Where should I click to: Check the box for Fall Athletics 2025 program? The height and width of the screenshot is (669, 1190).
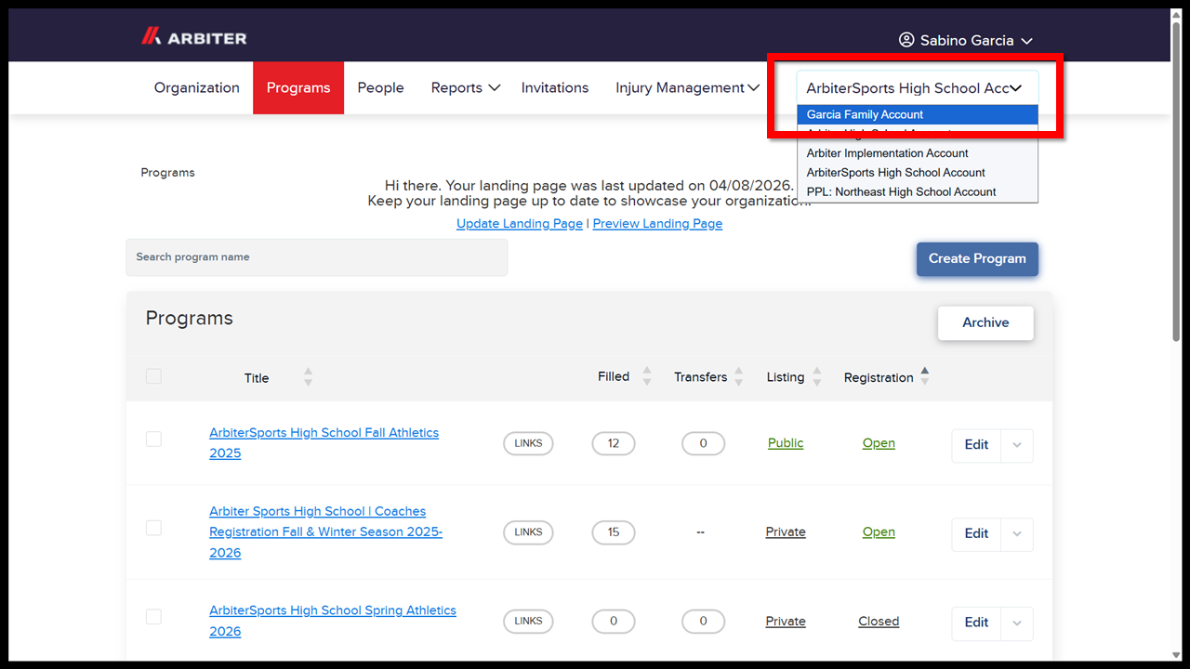153,439
